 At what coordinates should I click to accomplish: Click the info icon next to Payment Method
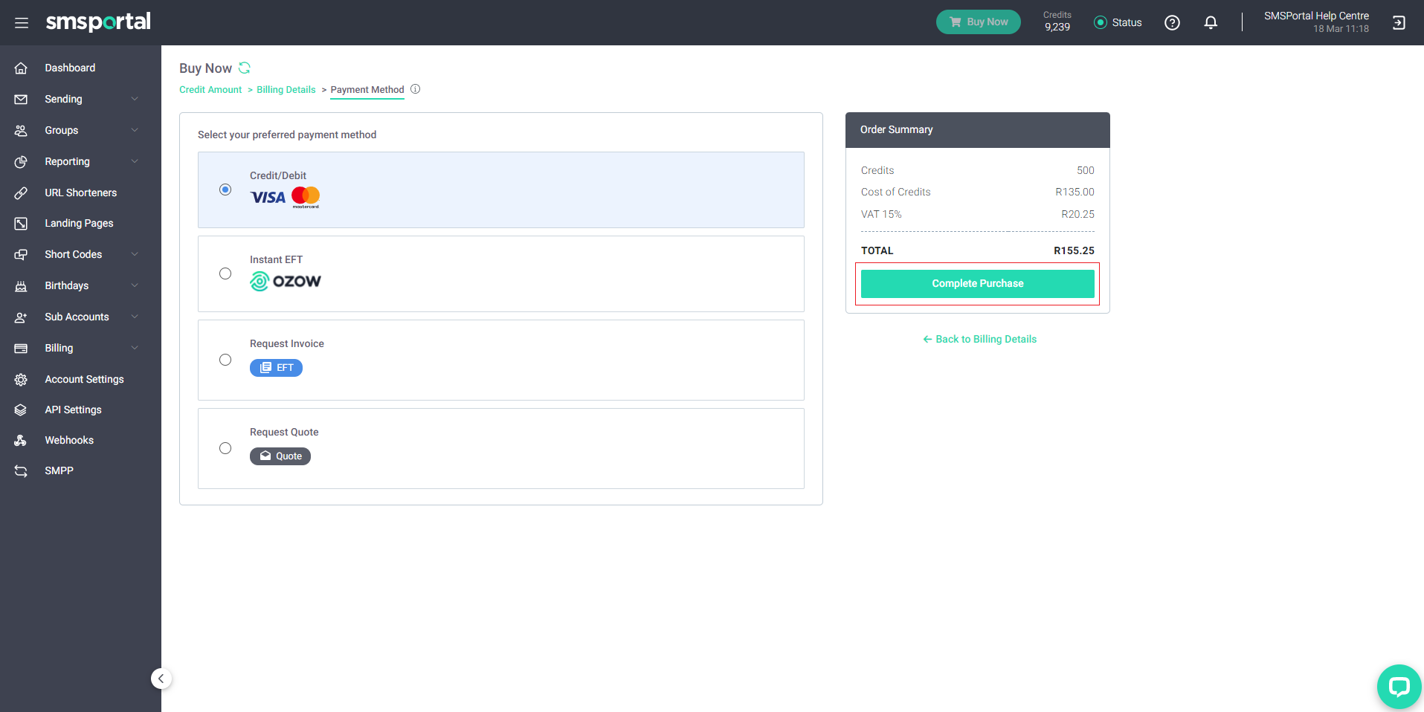(416, 89)
